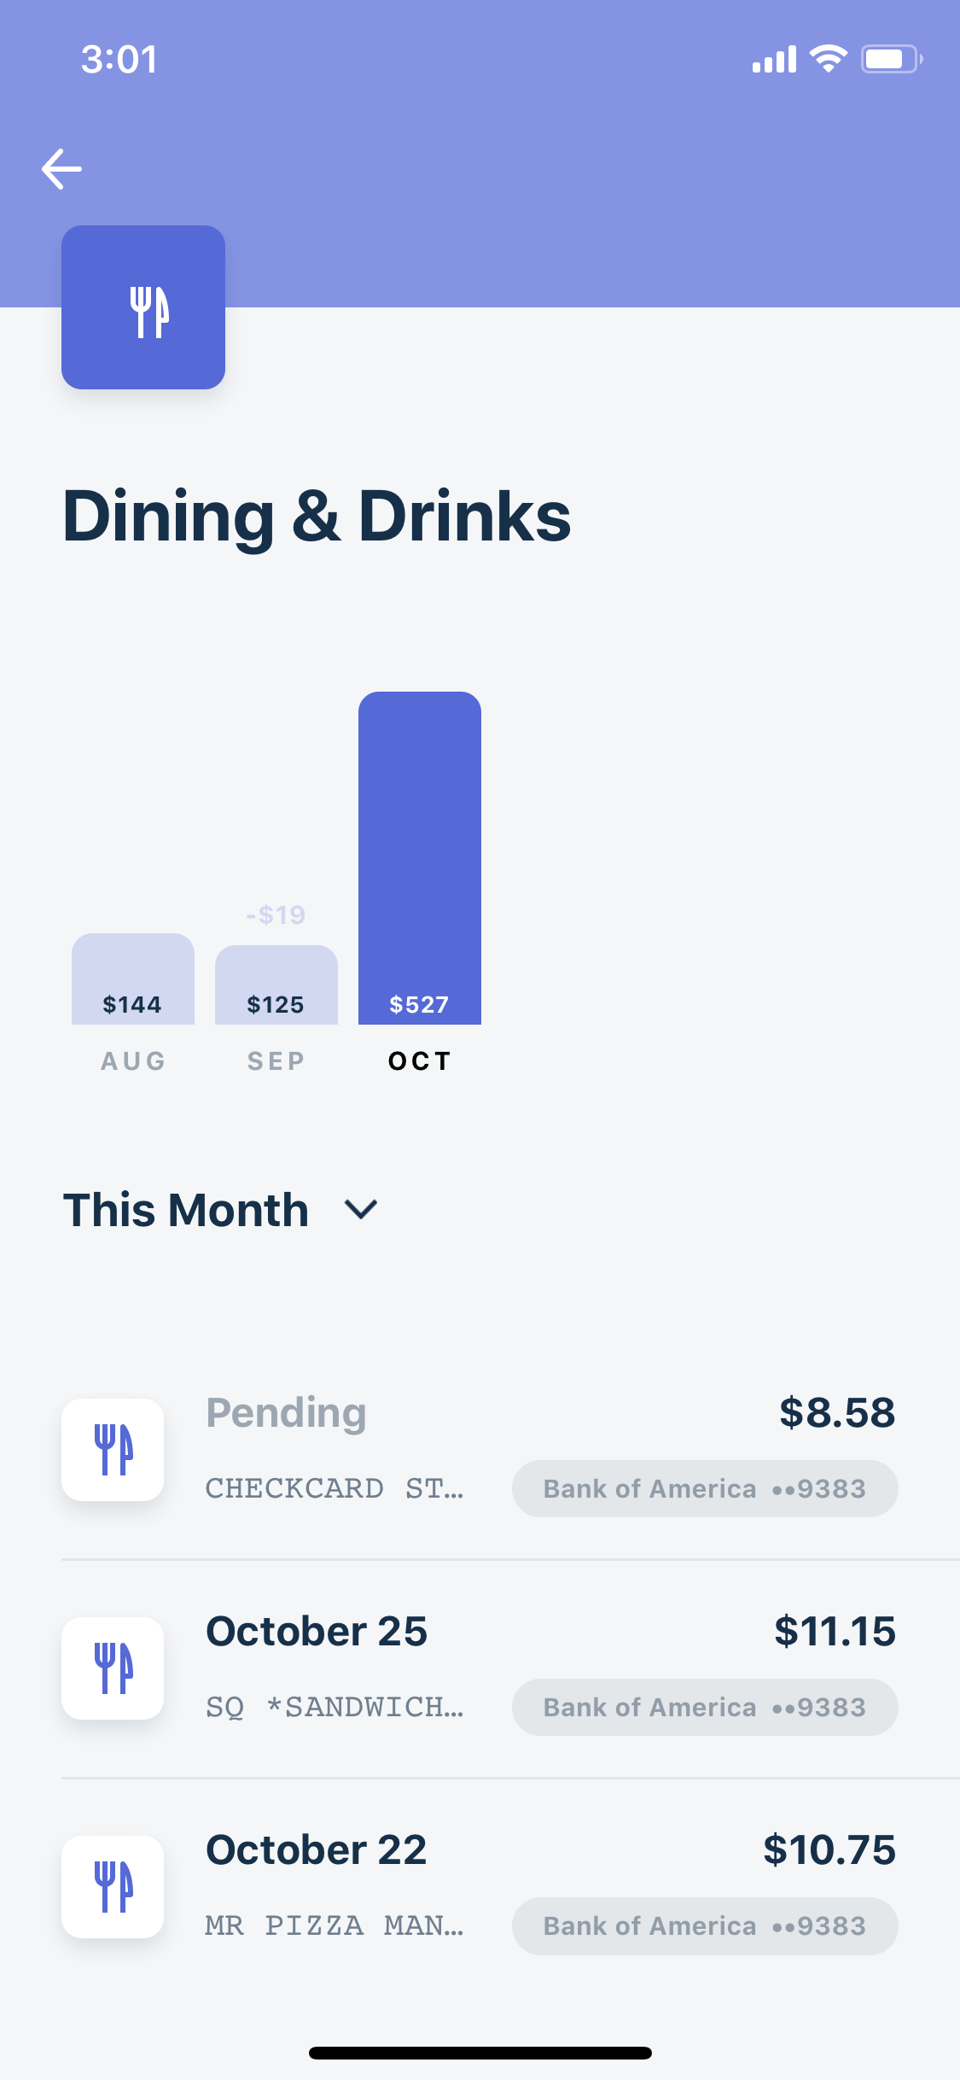Tap the fork icon beside October 22

pos(113,1887)
